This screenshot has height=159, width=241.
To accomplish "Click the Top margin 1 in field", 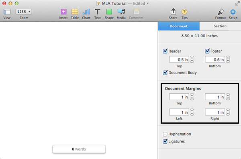I will [179, 97].
